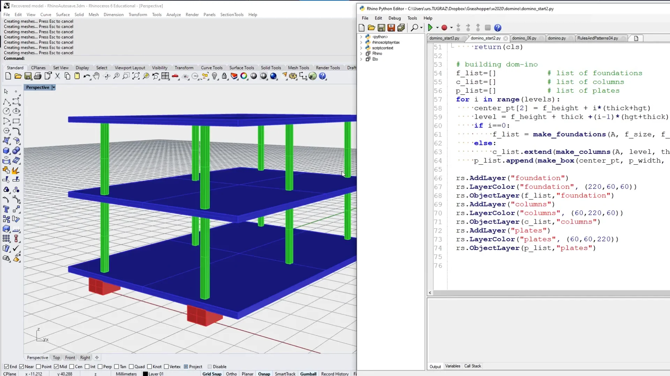Toggle the Project osnap checkbox
Viewport: 670px width, 376px height.
pyautogui.click(x=186, y=367)
